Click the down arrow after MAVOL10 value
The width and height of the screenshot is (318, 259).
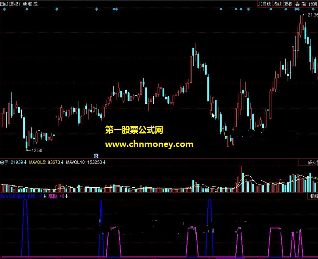point(104,162)
